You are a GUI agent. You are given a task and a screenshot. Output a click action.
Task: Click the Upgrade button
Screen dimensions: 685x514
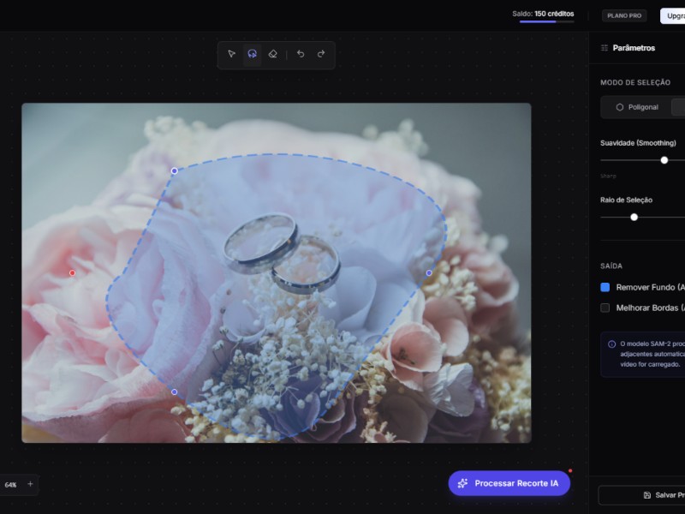[x=672, y=15]
